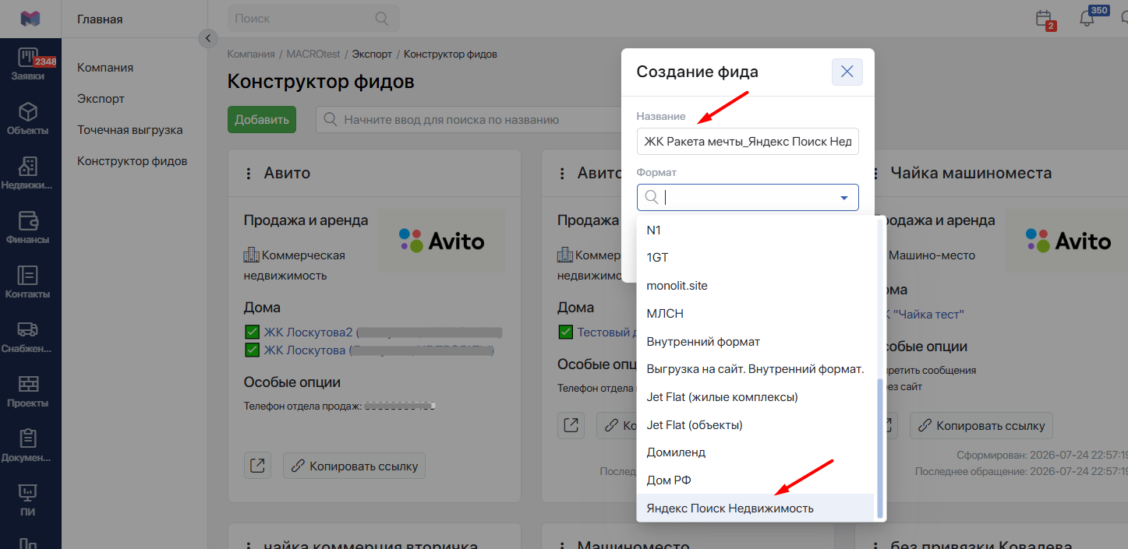The height and width of the screenshot is (549, 1128).
Task: Open ЖК Лоскутова2 house link
Action: pyautogui.click(x=308, y=332)
